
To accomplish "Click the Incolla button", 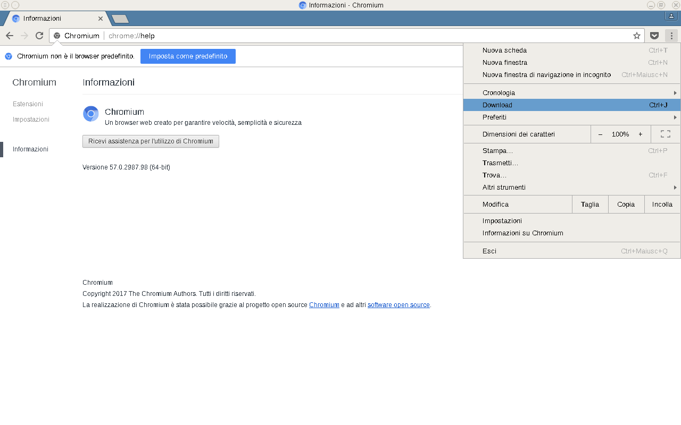I will click(x=662, y=205).
